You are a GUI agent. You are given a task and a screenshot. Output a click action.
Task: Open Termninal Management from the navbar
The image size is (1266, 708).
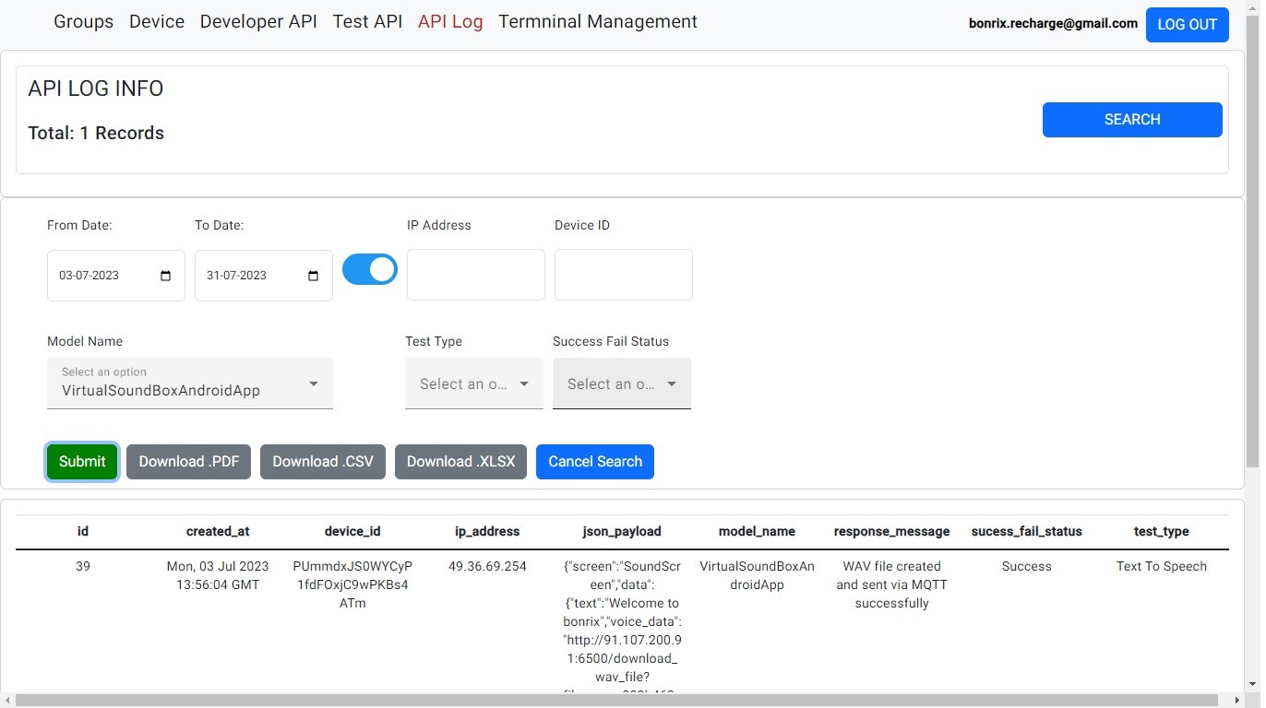click(x=598, y=21)
